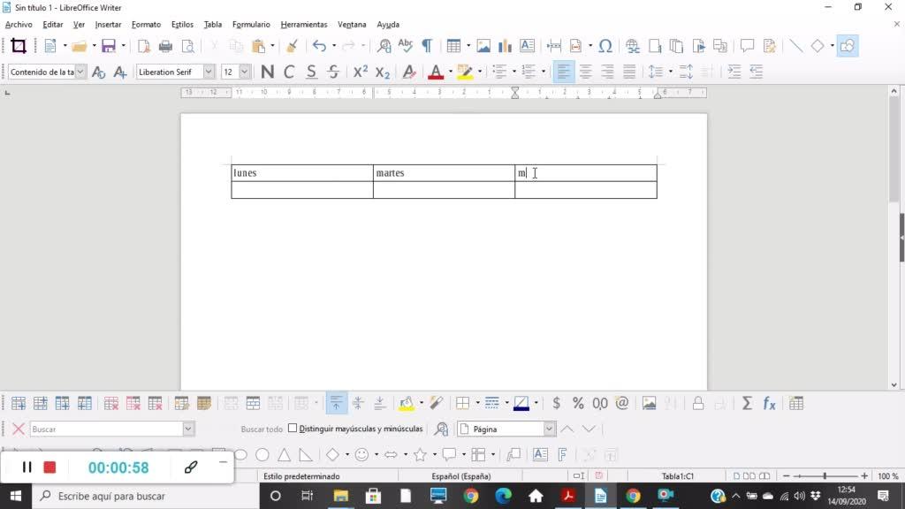Insert rows above icon
The height and width of the screenshot is (509, 905).
pyautogui.click(x=18, y=403)
